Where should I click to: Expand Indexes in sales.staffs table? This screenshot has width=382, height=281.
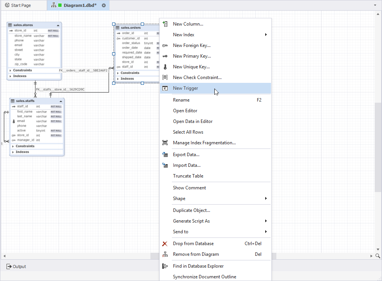13,152
